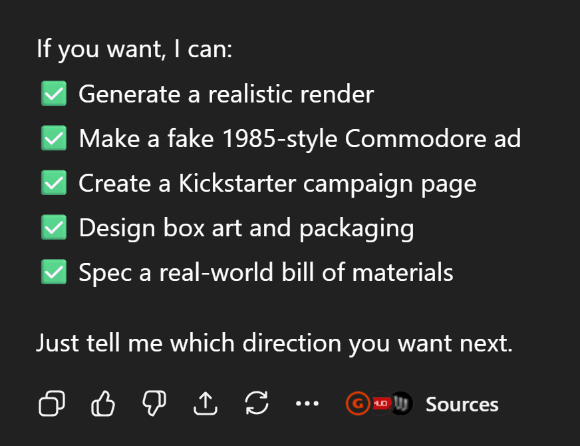Screen dimensions: 580x446
Task: Give the response a thumbs down
Action: coord(154,403)
